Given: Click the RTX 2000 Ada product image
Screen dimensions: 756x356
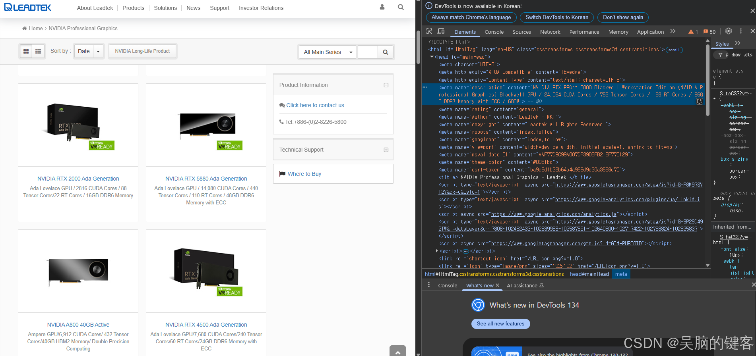Looking at the screenshot, I should click(x=78, y=125).
